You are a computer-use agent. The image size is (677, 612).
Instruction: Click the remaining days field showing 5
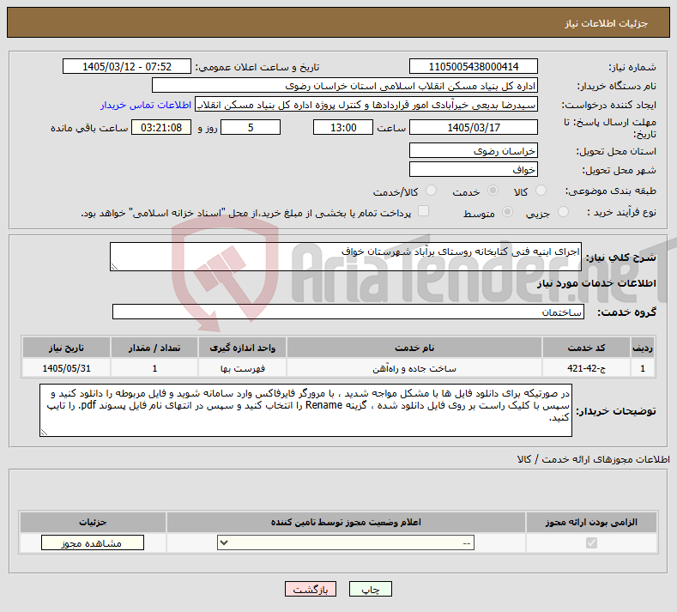251,127
